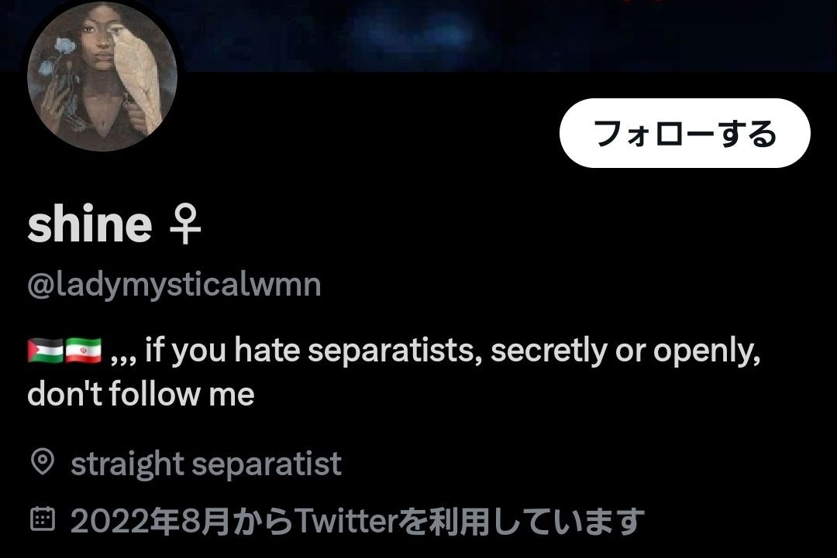Open the dark header banner image
Screen dimensions: 837x558
(x=507, y=35)
